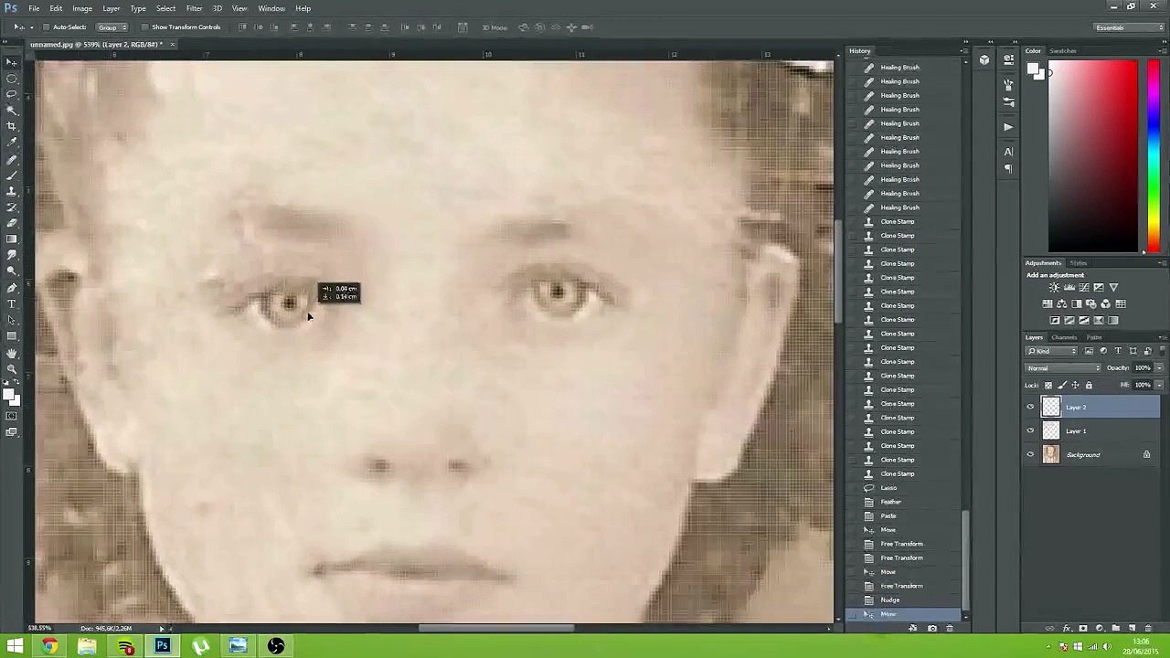Image resolution: width=1170 pixels, height=658 pixels.
Task: Hide Layer 2 visibility eye
Action: [1030, 408]
